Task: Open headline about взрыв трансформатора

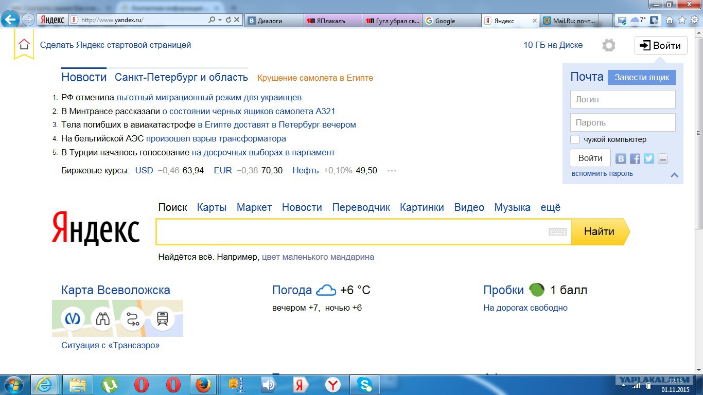Action: (x=216, y=138)
